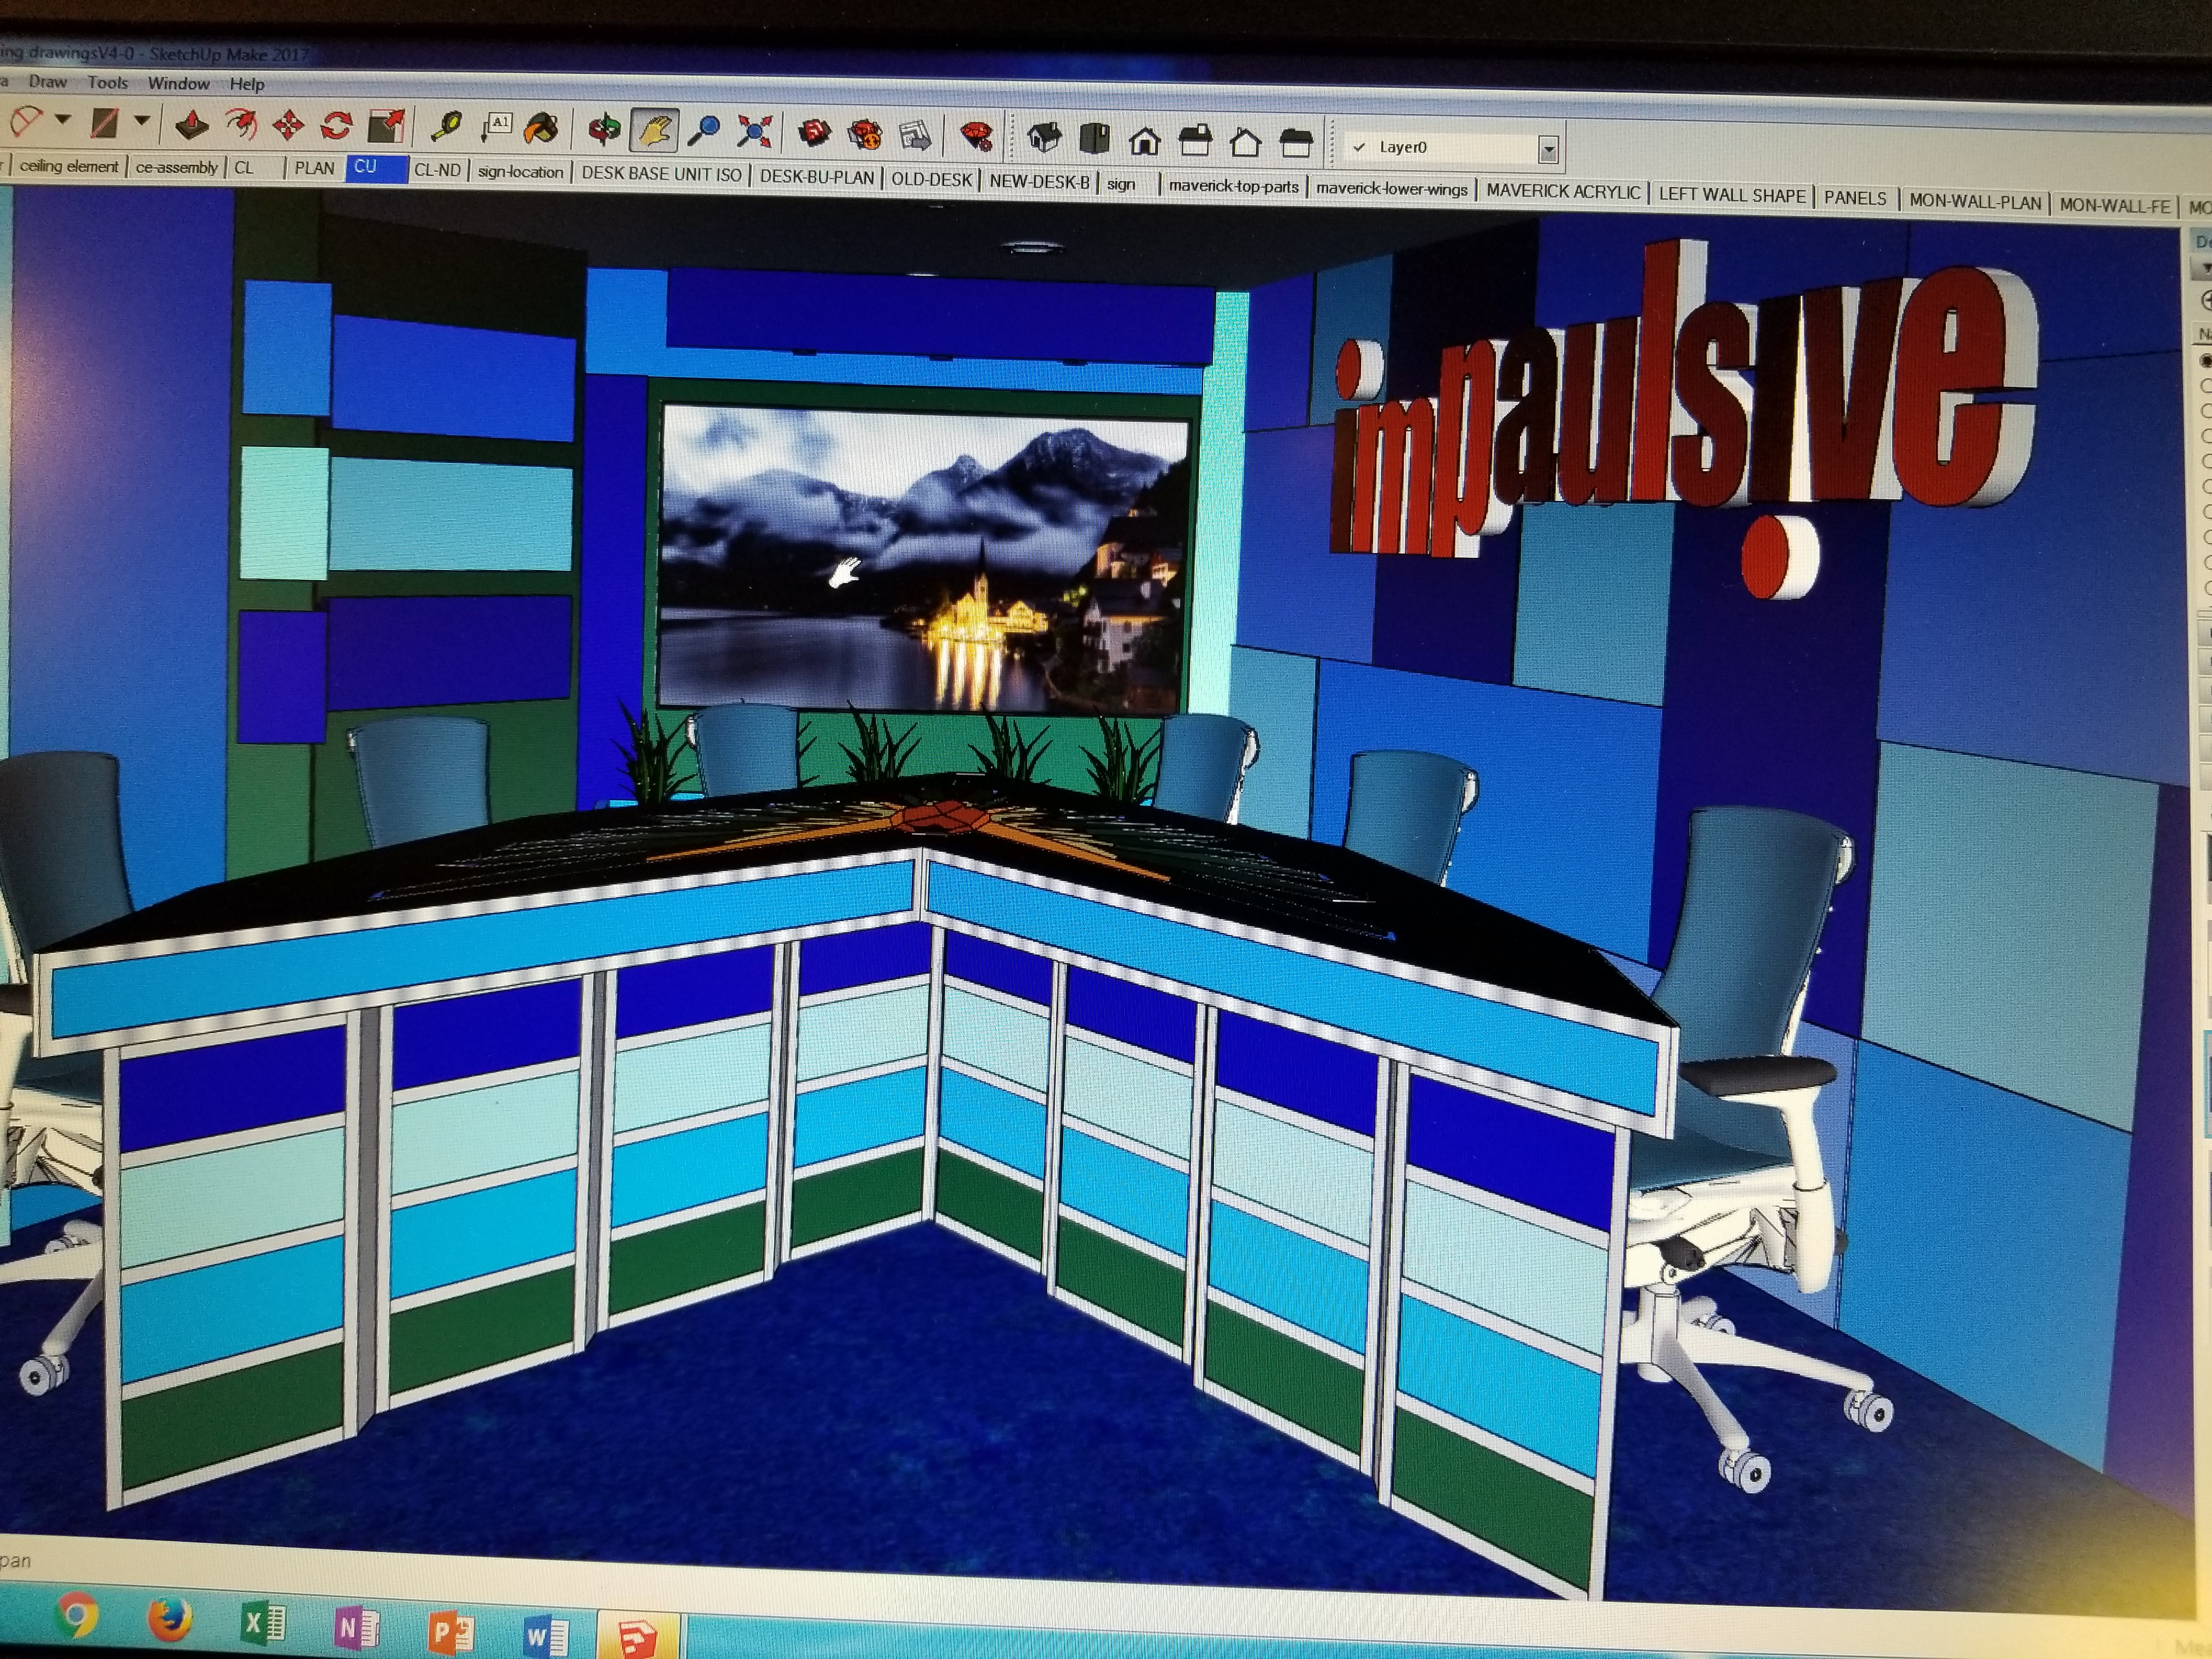Screen dimensions: 2212x1659
Task: Open the DESK-BU-PLAN scene tab
Action: (x=816, y=177)
